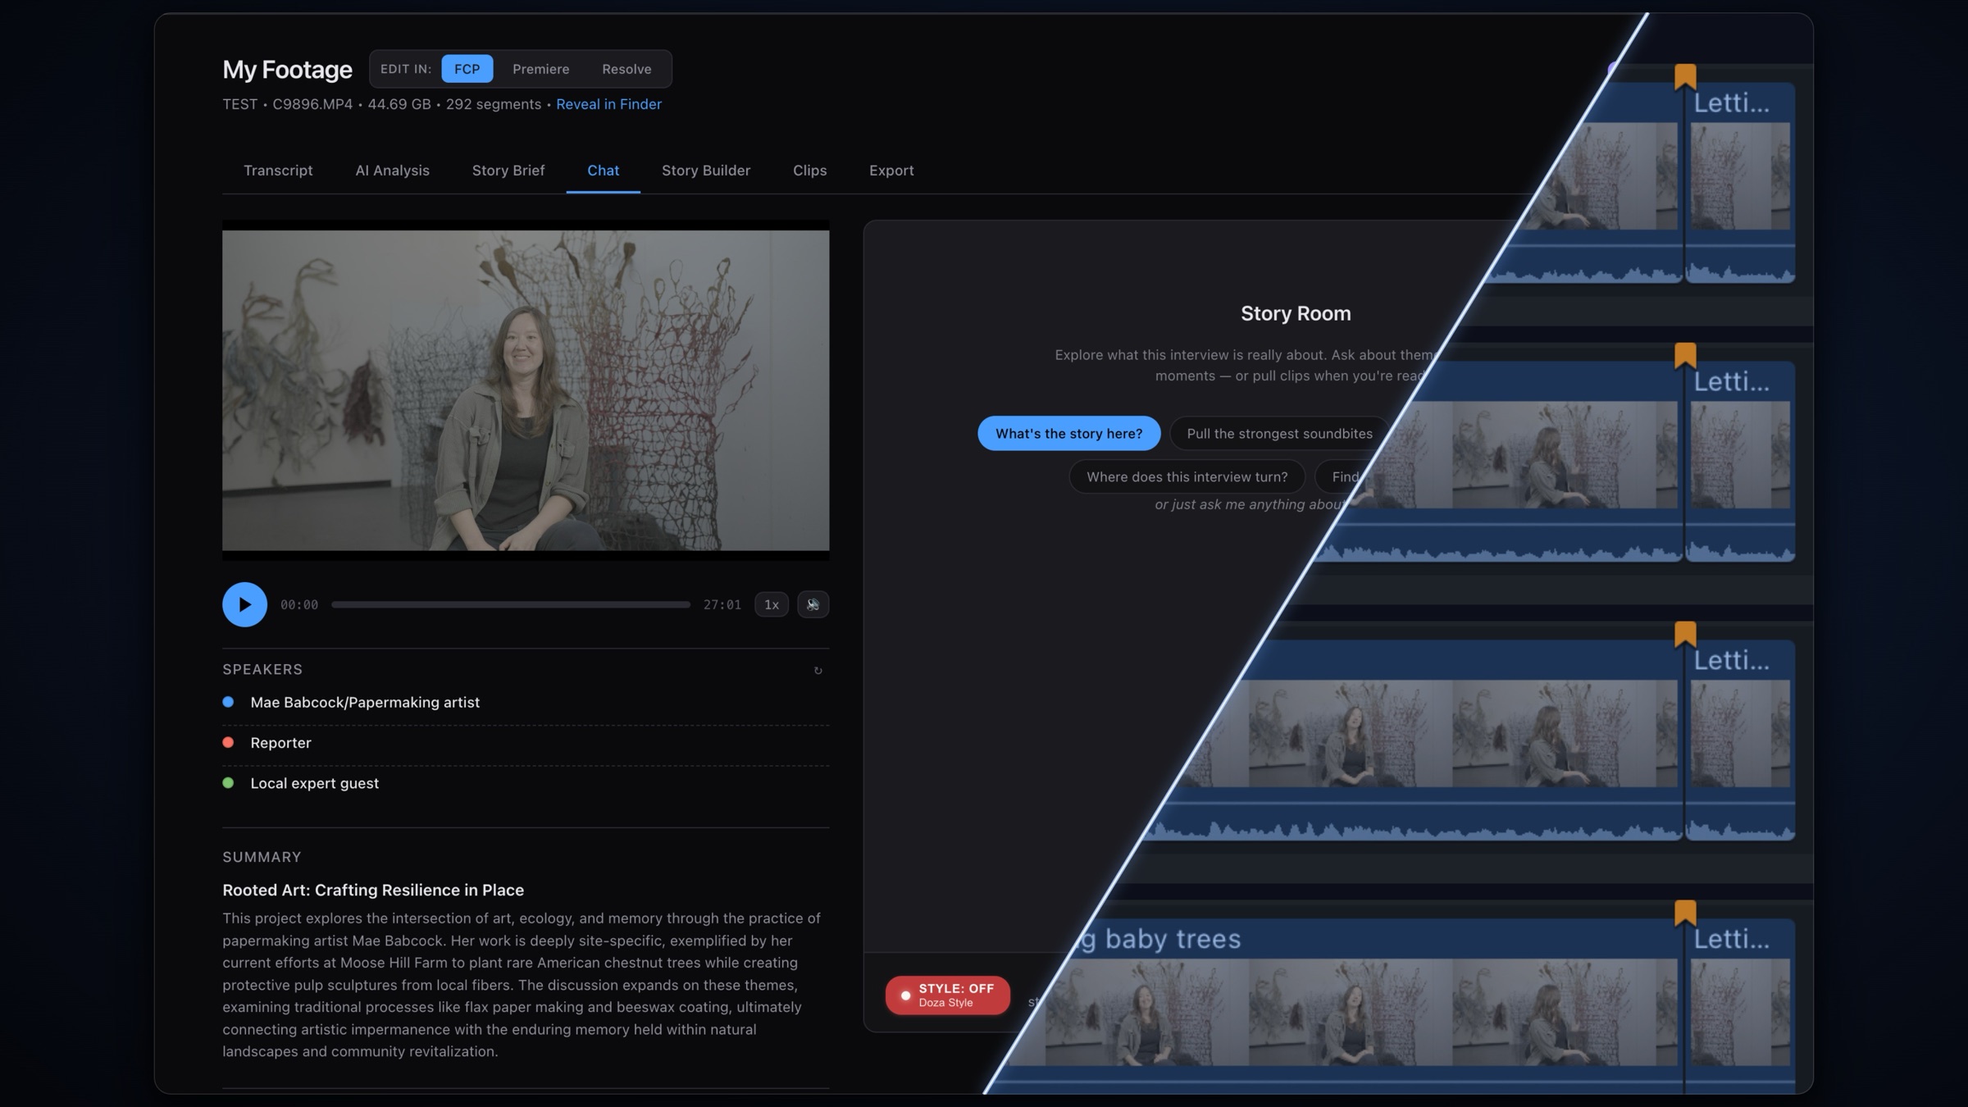This screenshot has height=1107, width=1968.
Task: Click the video seek progress bar
Action: coord(511,604)
